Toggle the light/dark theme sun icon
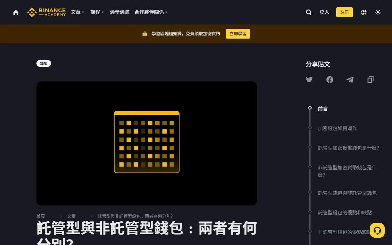Screen dimensions: 392x245 (378, 12)
